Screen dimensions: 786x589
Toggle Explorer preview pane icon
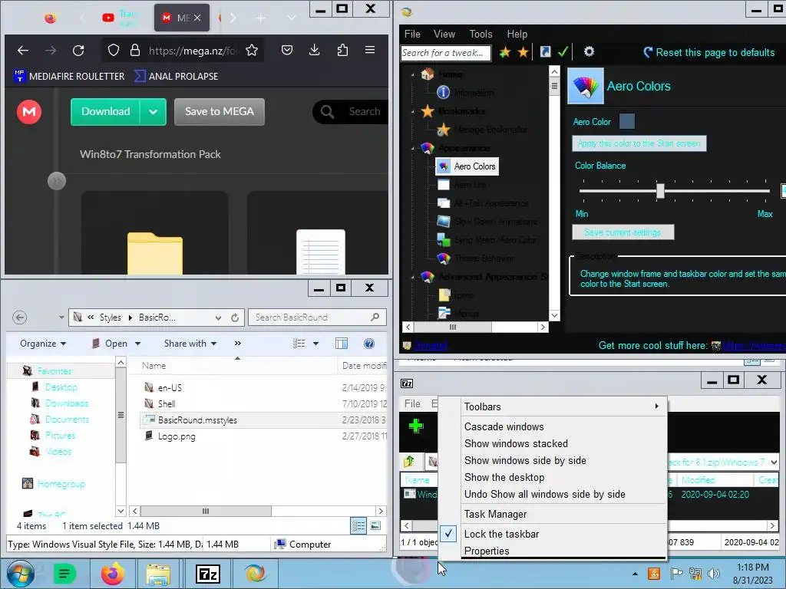(x=342, y=344)
